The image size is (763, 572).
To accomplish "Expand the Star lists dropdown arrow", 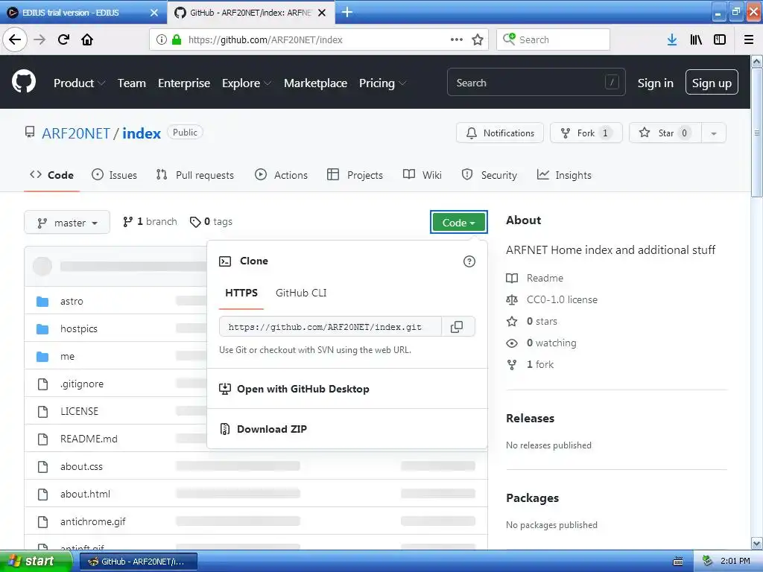I will [x=714, y=133].
